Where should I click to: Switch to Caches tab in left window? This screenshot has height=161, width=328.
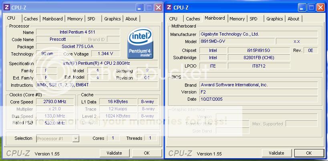click(x=31, y=19)
